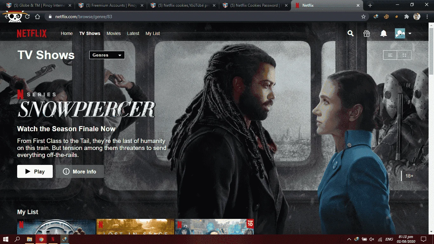The width and height of the screenshot is (434, 244).
Task: Switch to Netflix cookies YouTube tab
Action: [x=183, y=5]
